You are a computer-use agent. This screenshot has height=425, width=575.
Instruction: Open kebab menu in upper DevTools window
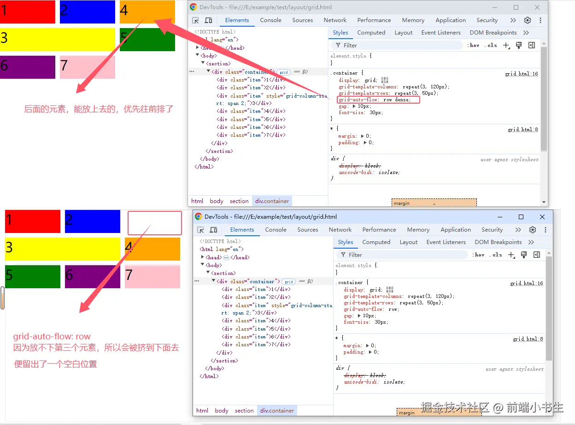click(x=540, y=20)
